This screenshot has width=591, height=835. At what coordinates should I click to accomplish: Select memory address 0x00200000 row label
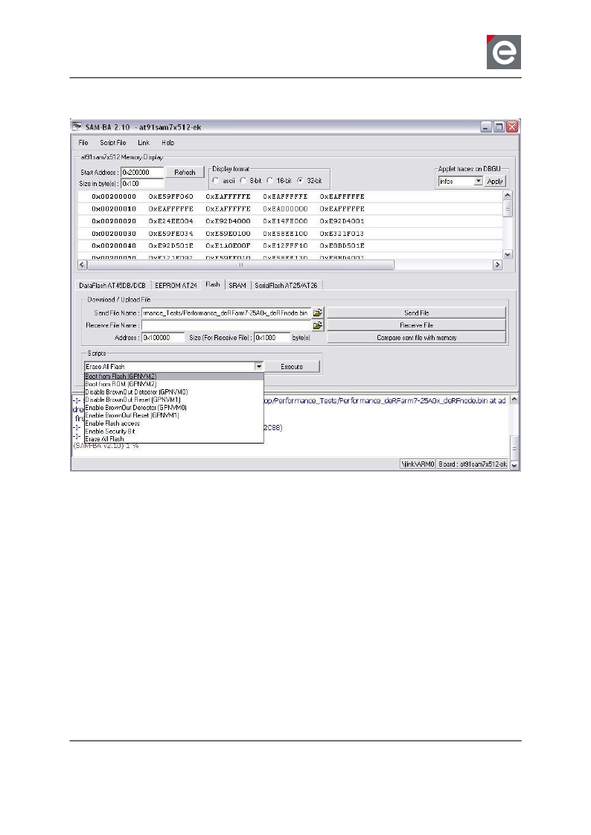tap(113, 196)
